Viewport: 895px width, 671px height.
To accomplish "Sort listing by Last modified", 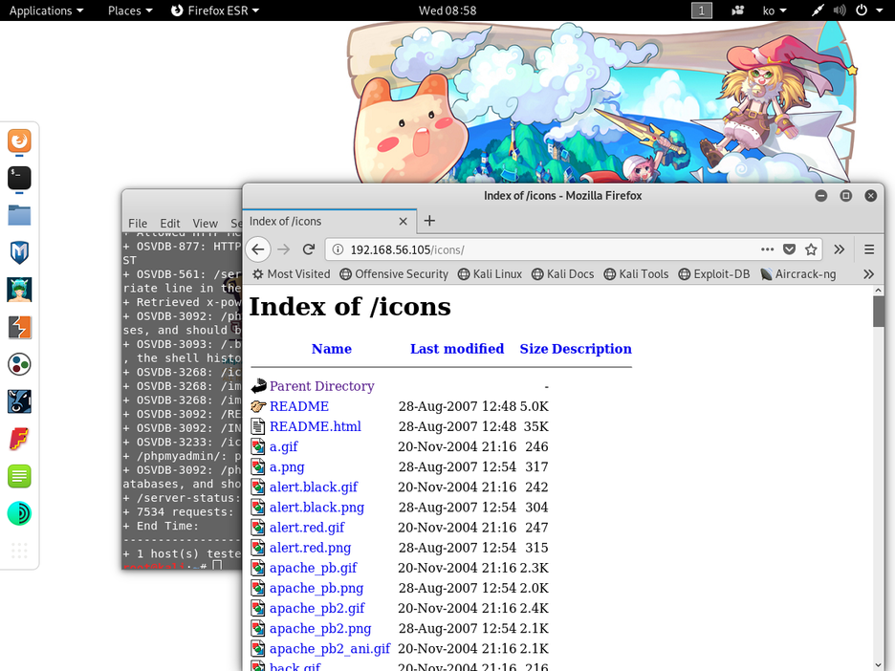I will pos(457,349).
